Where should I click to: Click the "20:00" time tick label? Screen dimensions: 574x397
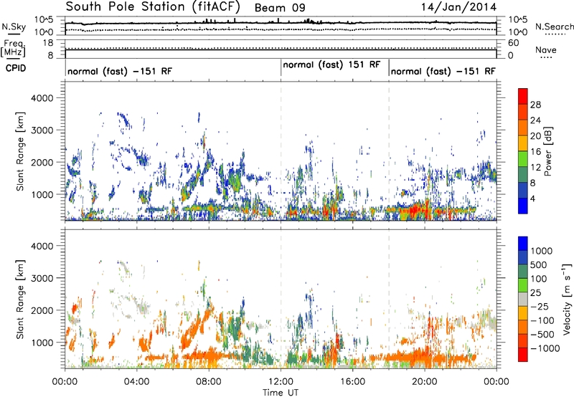pos(425,382)
